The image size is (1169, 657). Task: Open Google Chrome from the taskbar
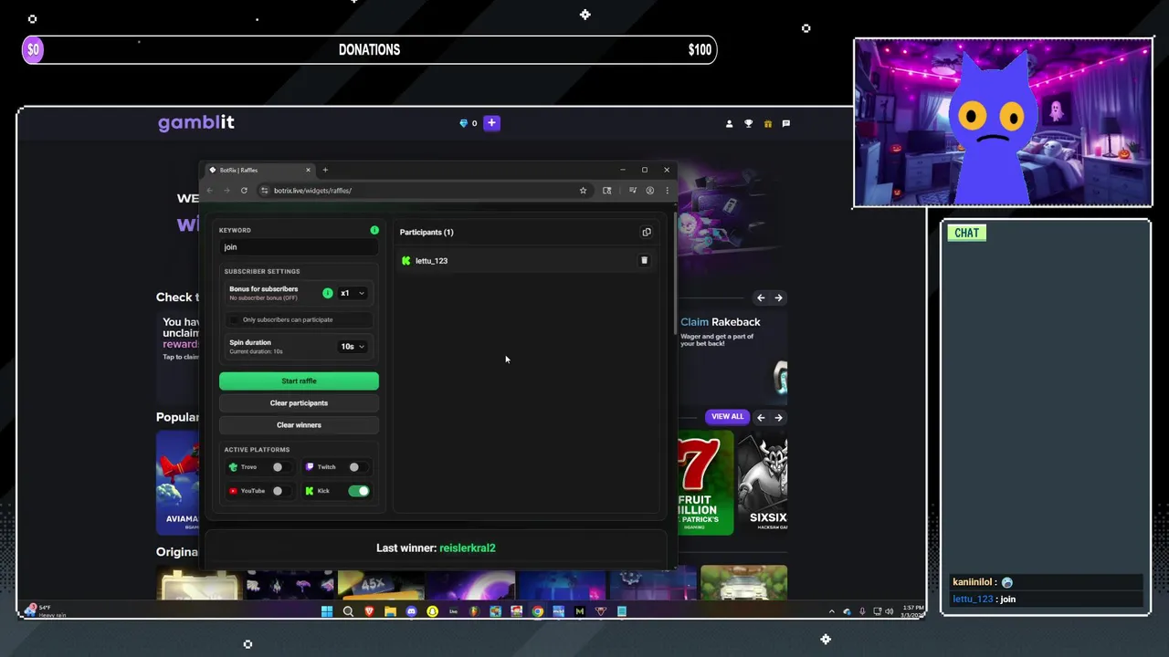tap(537, 611)
